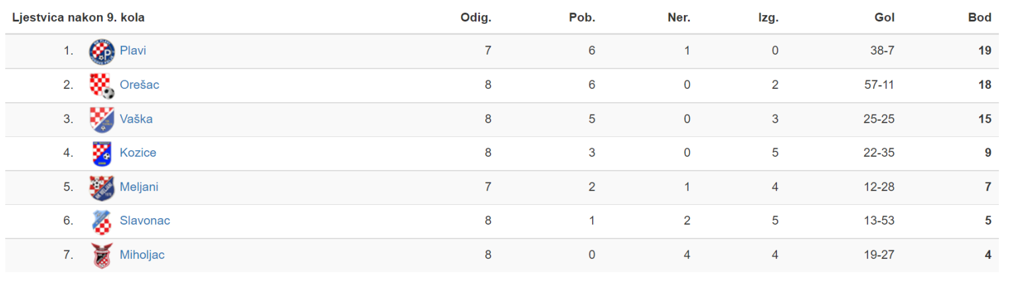Click the Vaška club shield icon
This screenshot has width=1014, height=282.
102,119
